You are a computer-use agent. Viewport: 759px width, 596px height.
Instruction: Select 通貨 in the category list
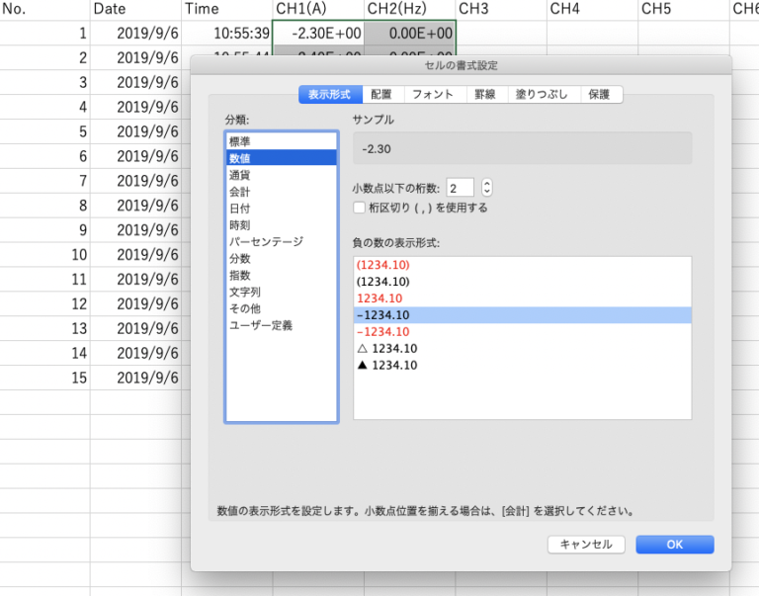click(282, 175)
